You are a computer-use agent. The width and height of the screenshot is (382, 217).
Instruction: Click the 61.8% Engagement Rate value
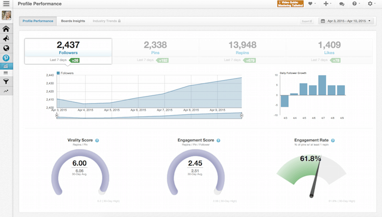click(310, 158)
